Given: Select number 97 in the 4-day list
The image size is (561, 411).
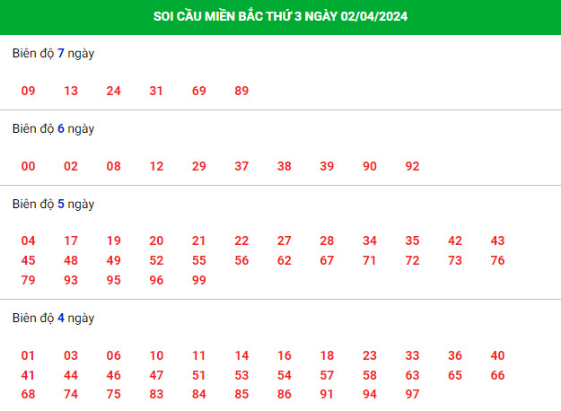Looking at the screenshot, I should pyautogui.click(x=412, y=394).
